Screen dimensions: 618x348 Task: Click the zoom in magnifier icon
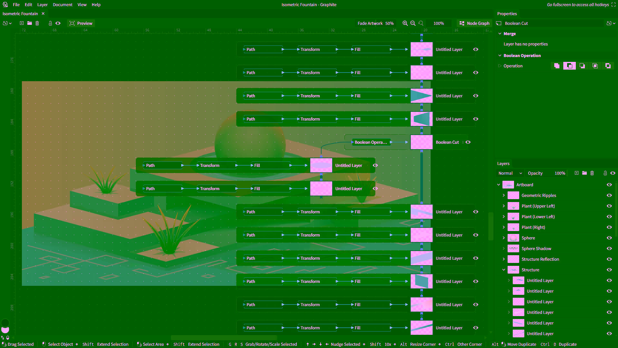pos(405,23)
